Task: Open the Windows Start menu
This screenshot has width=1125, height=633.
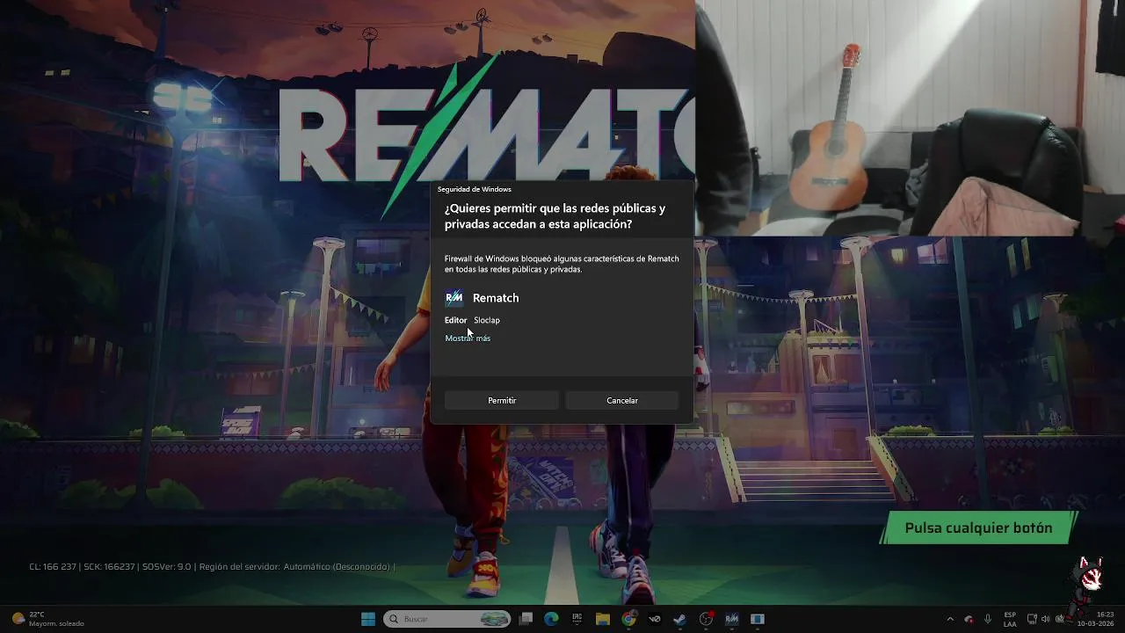Action: (368, 619)
